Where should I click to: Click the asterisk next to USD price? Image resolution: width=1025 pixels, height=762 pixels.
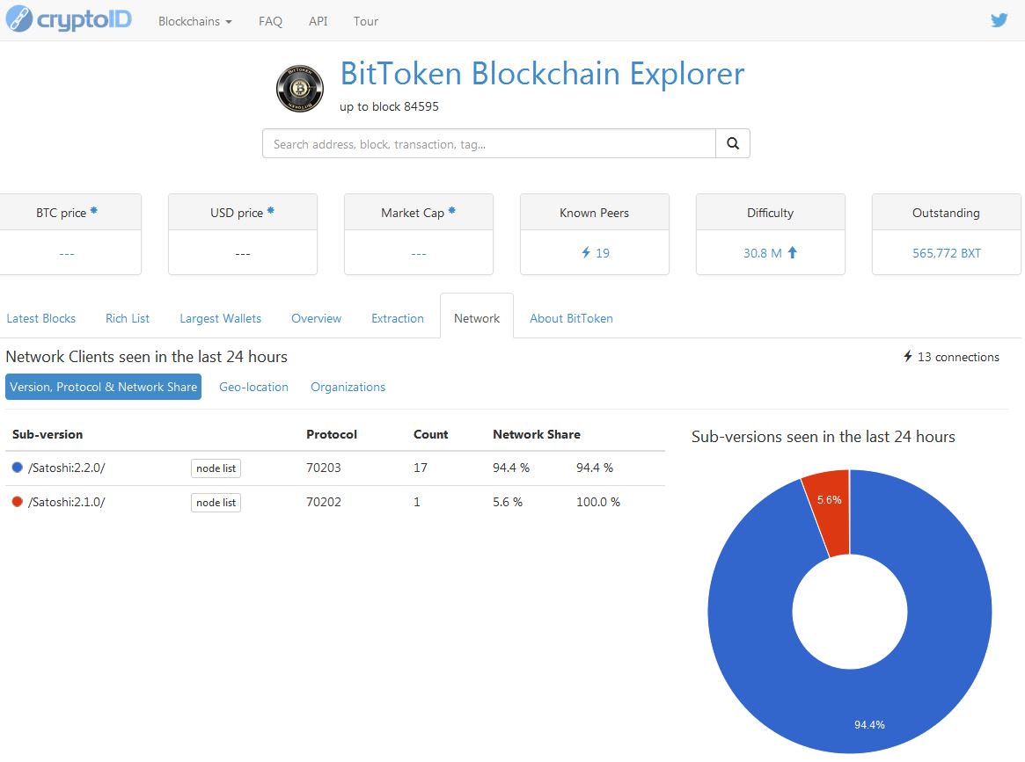pyautogui.click(x=271, y=210)
